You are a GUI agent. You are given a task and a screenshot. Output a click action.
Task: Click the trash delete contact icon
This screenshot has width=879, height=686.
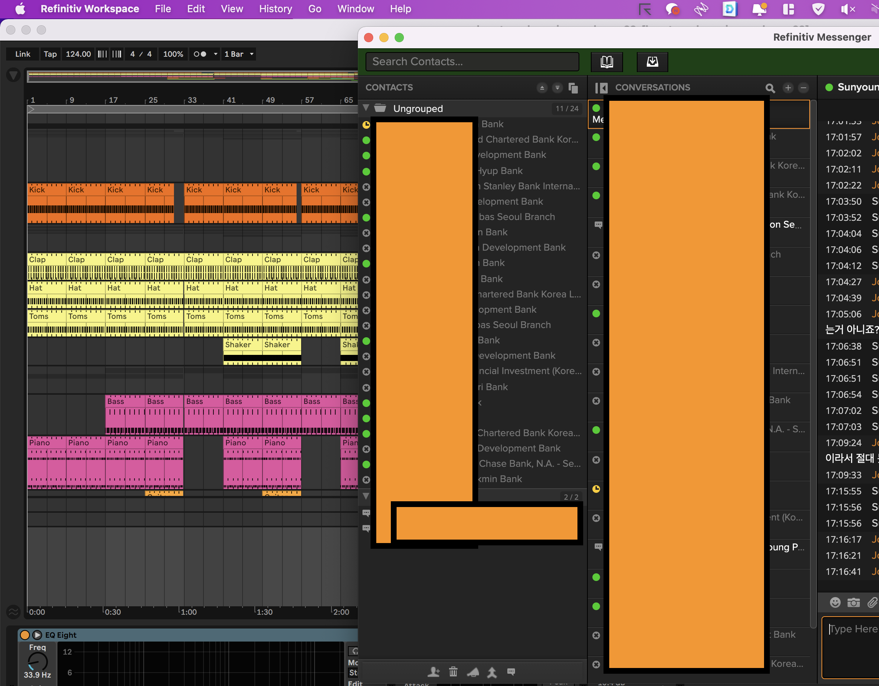[453, 671]
